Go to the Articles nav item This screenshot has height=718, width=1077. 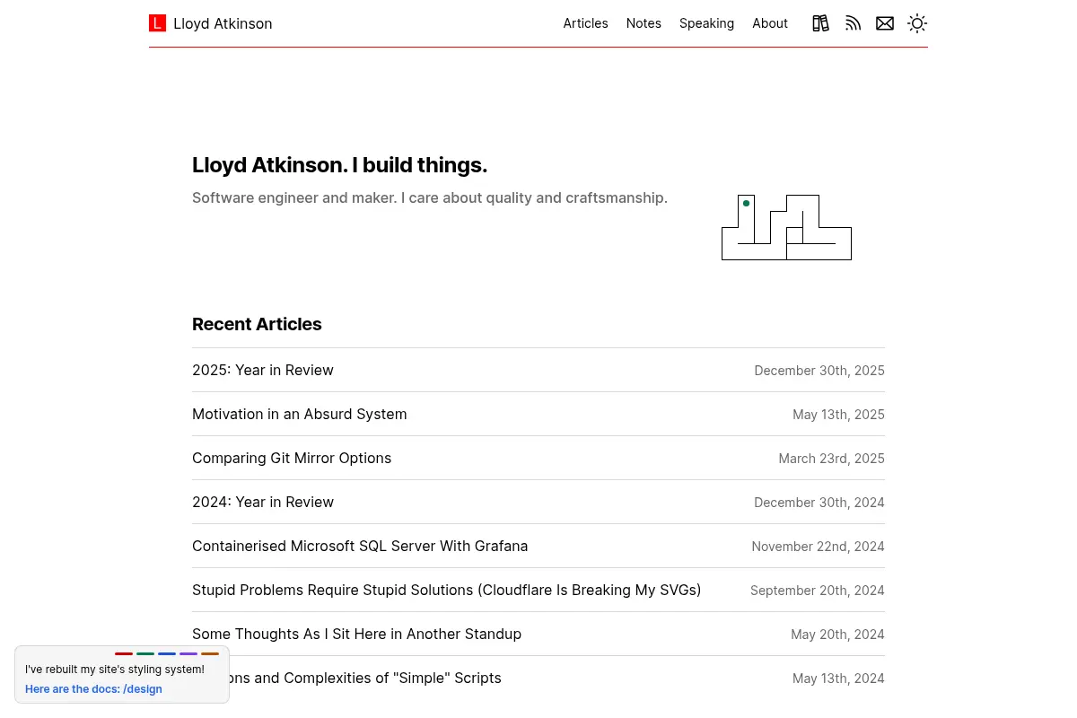(585, 23)
